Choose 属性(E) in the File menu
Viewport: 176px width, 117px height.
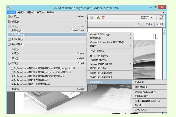(x=47, y=58)
